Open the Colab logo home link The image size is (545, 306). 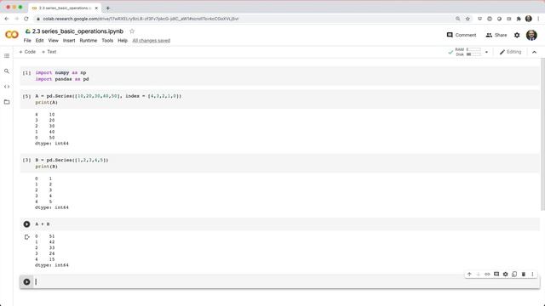click(x=11, y=35)
